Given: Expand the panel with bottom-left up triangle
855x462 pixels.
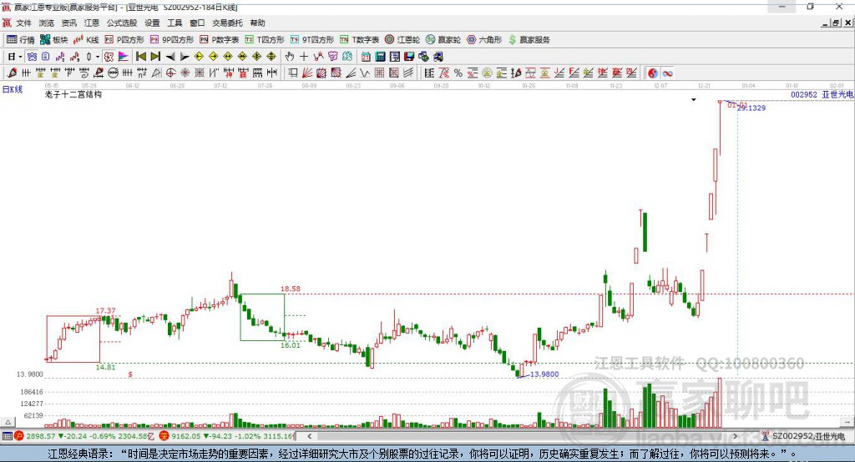Looking at the screenshot, I should [8, 422].
